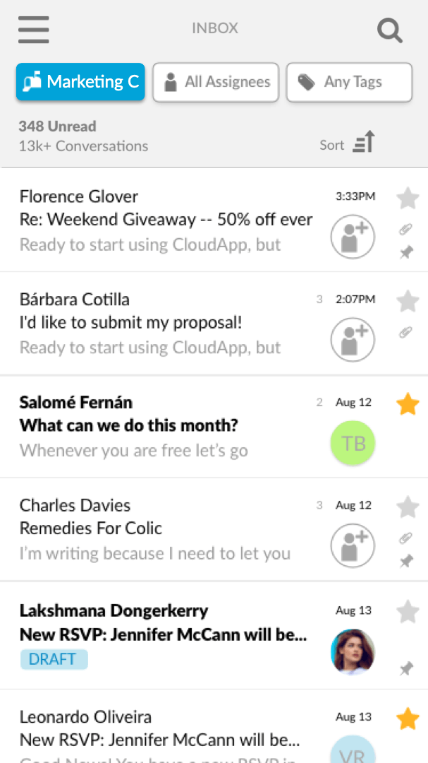428x763 pixels.
Task: Assign Charles Davies' conversation to someone
Action: coord(353,545)
